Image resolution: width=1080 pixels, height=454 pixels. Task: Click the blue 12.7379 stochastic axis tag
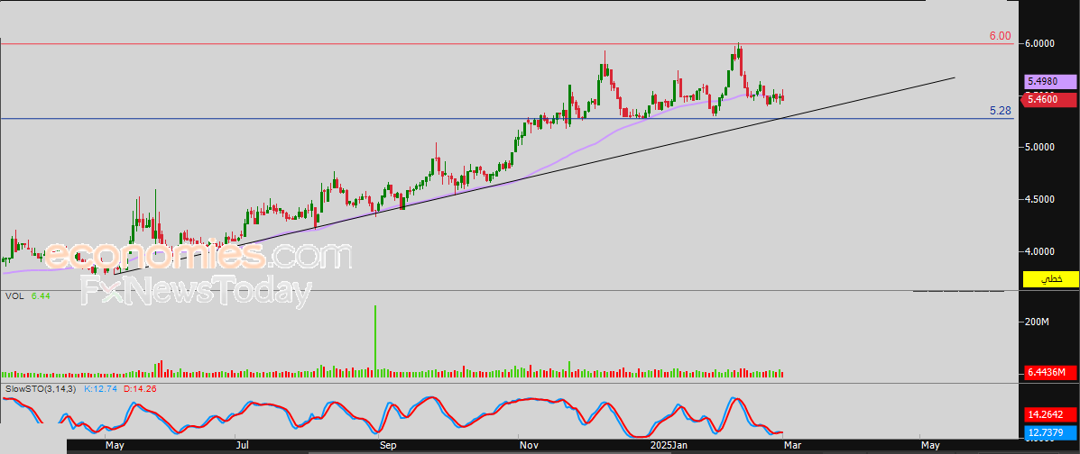click(x=1050, y=433)
